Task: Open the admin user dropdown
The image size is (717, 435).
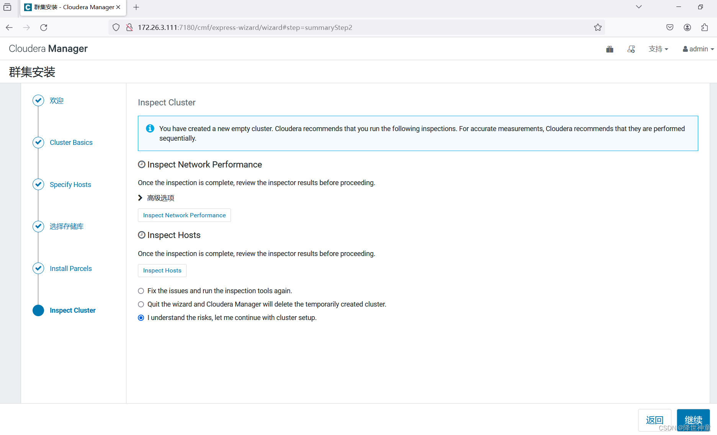Action: pyautogui.click(x=698, y=49)
